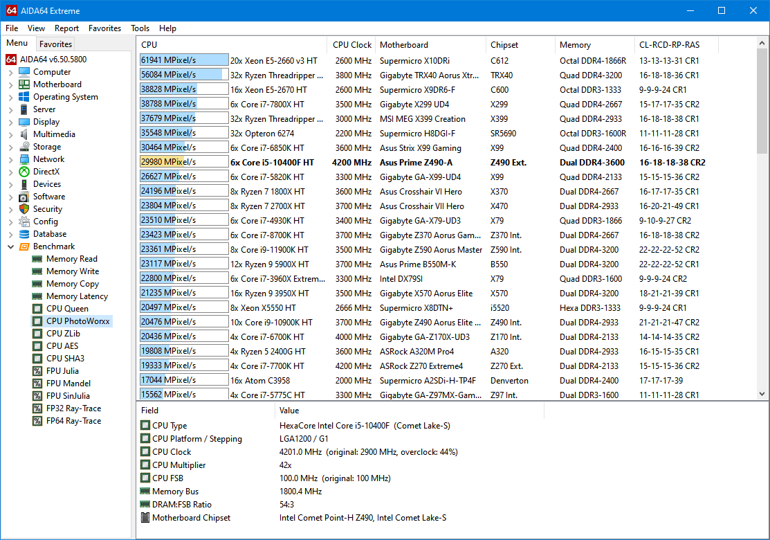The image size is (770, 540).
Task: Click the Memory Write RAM icon
Action: pos(37,271)
